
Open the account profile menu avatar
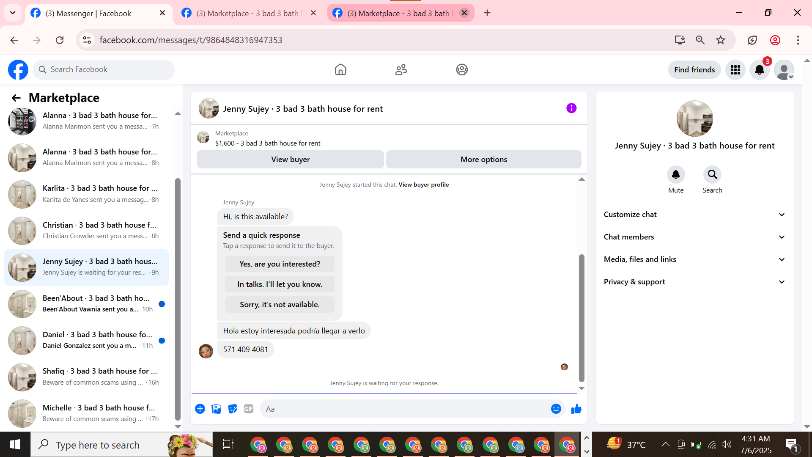(x=784, y=70)
